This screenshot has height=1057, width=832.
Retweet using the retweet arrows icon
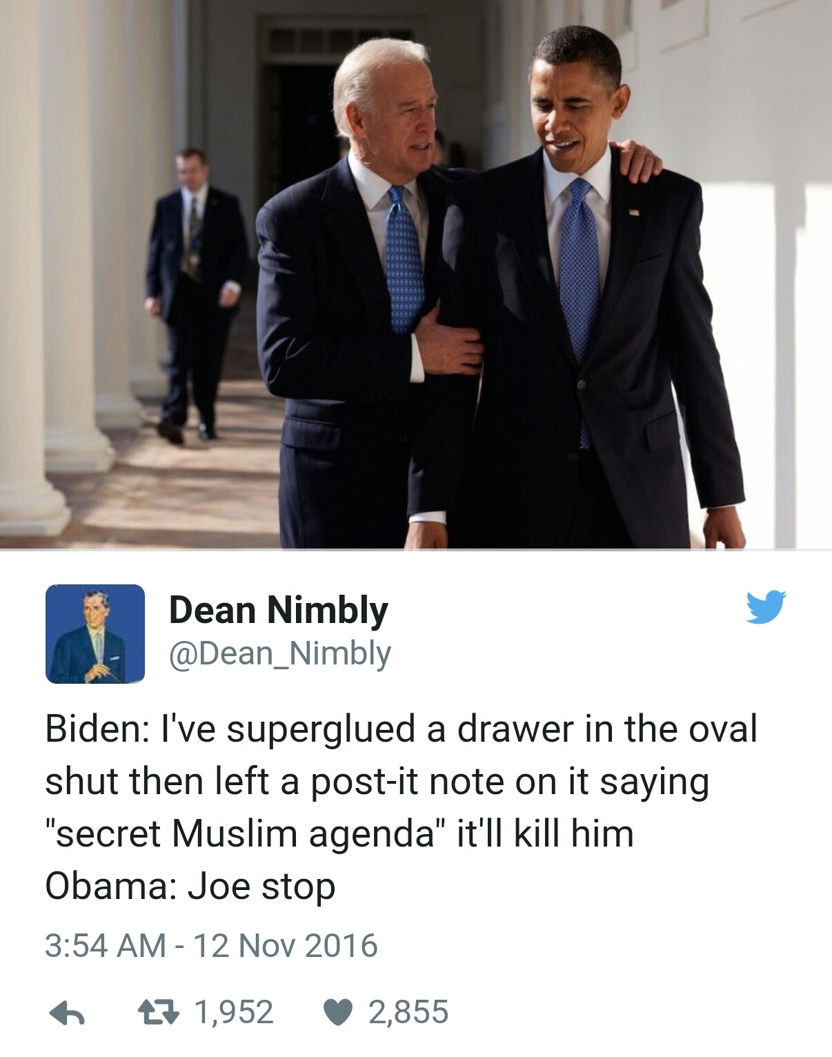[x=158, y=1012]
